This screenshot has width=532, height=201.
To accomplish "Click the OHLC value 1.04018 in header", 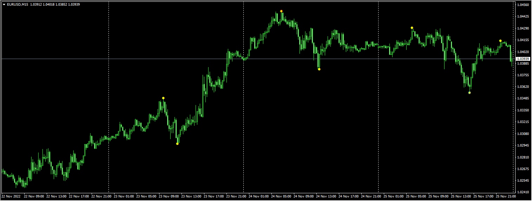I will [48, 4].
